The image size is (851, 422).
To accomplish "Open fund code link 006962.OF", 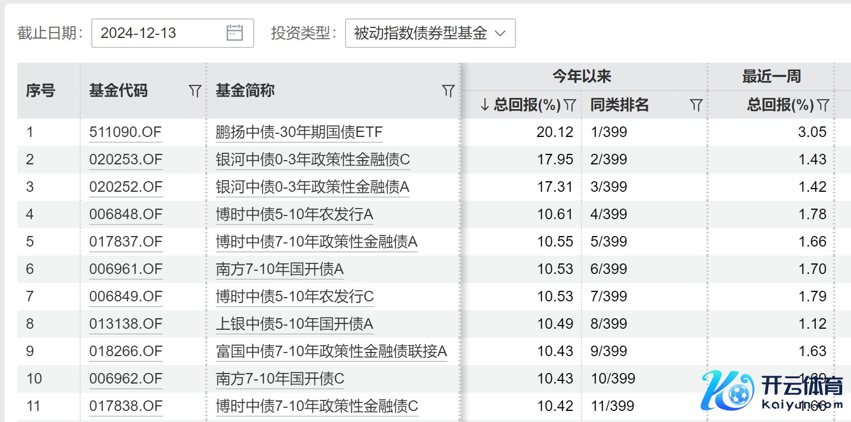I will tap(126, 379).
